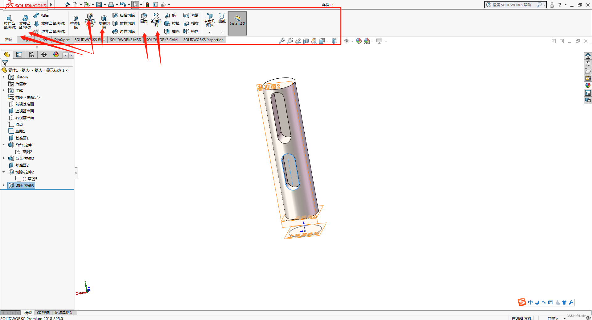Open the Options gear dropdown arrow

(x=169, y=5)
